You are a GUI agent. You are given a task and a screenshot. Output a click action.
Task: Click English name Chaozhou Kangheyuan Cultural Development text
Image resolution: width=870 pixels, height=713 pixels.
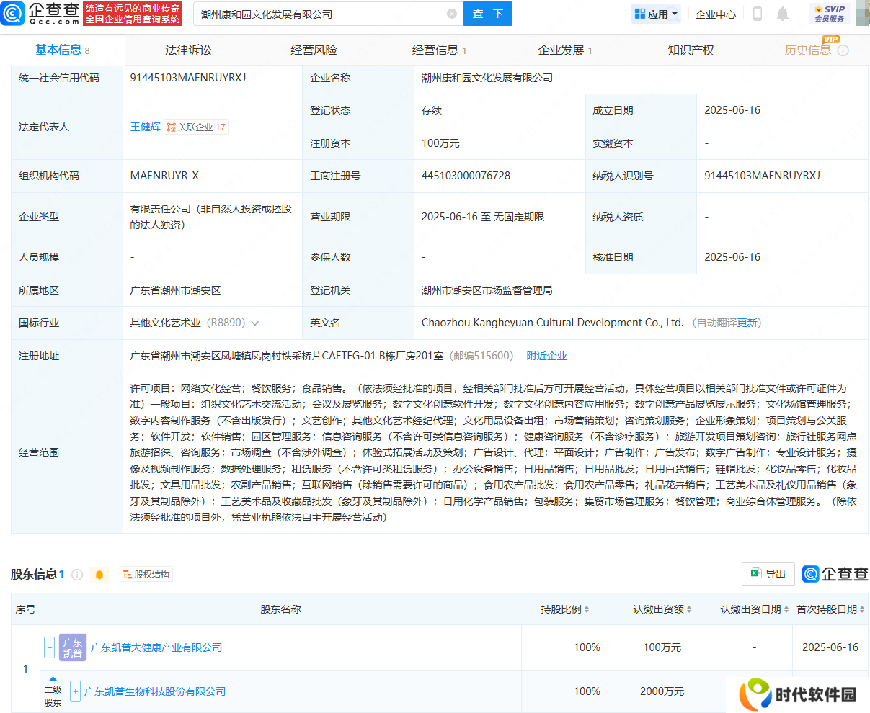pos(552,323)
